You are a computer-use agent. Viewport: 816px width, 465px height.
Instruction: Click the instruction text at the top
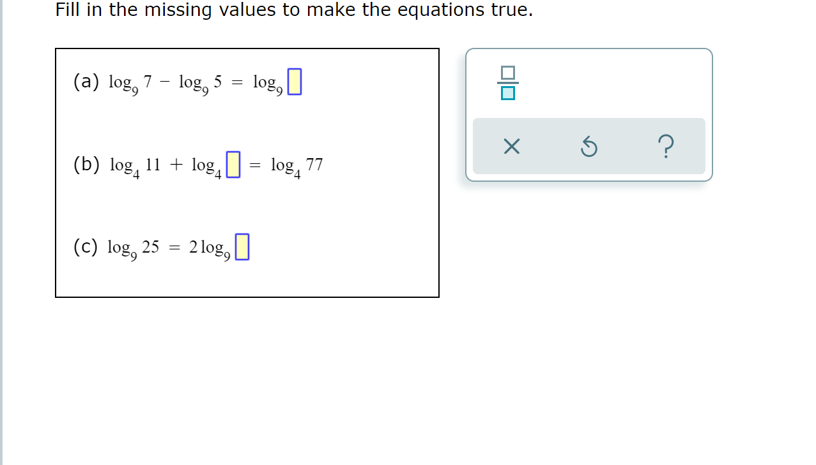[x=293, y=10]
